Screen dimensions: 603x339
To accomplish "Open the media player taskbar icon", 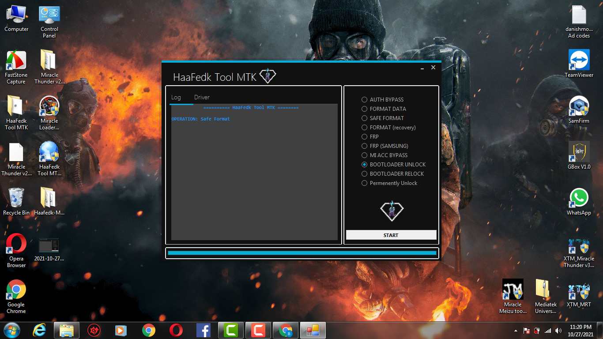I will pos(121,330).
